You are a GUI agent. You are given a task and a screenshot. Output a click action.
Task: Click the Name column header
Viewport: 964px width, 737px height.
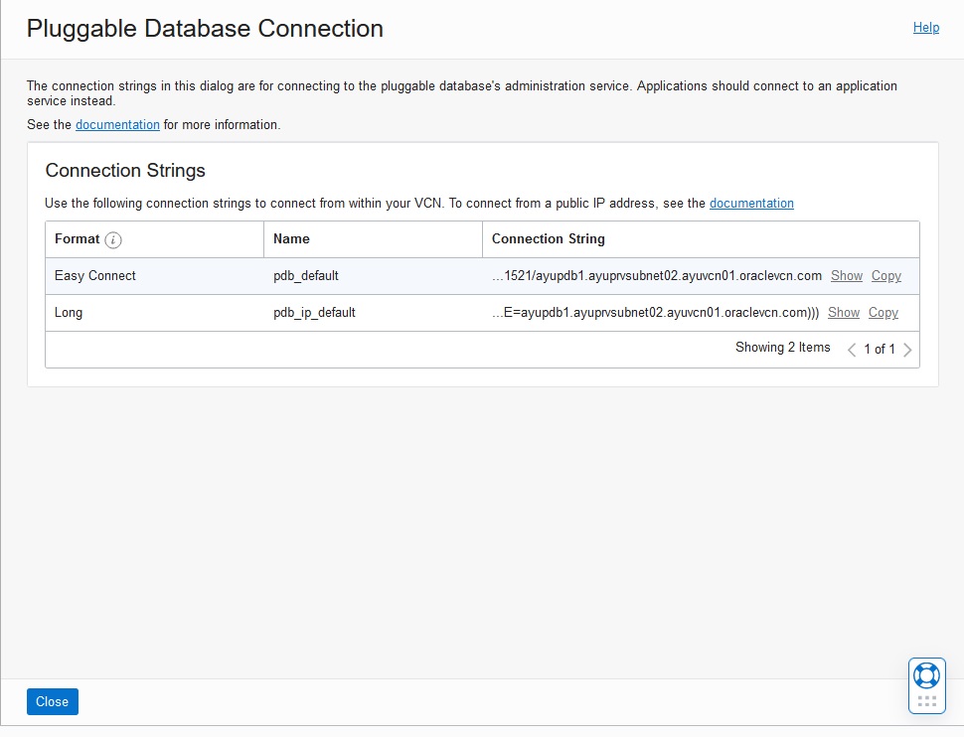coord(291,239)
